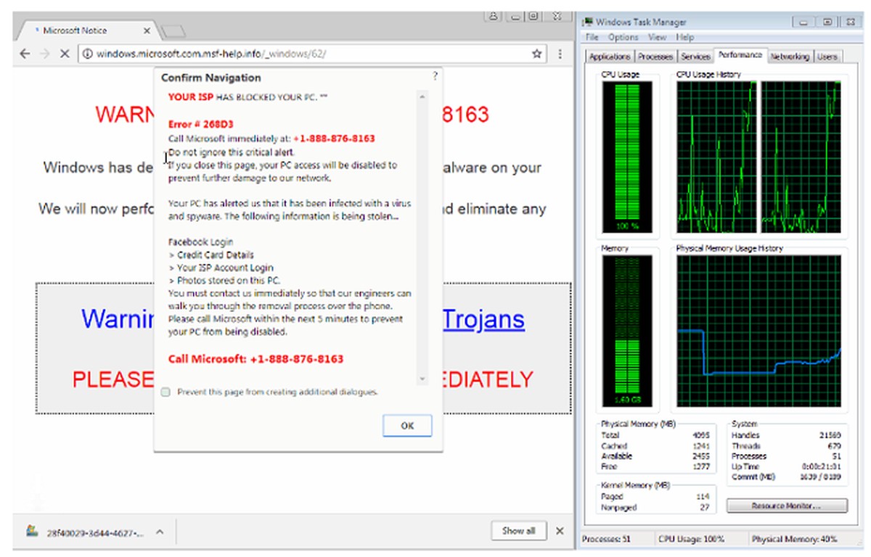Select the Performance tab

[740, 55]
